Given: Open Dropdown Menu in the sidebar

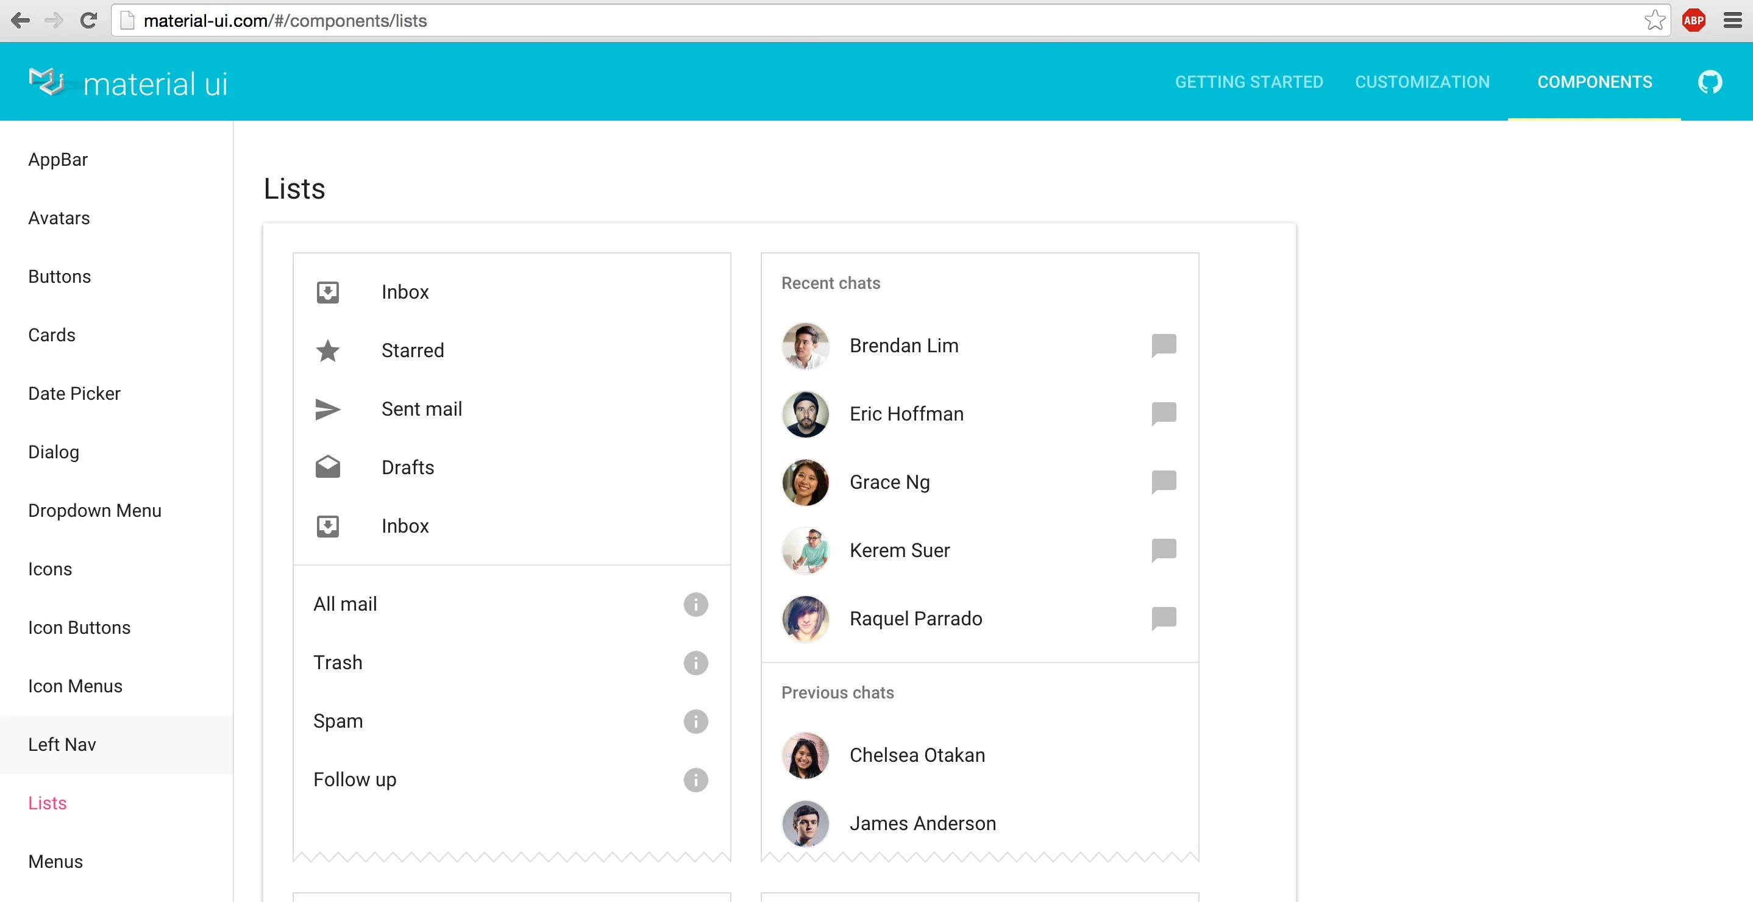Looking at the screenshot, I should 94,510.
